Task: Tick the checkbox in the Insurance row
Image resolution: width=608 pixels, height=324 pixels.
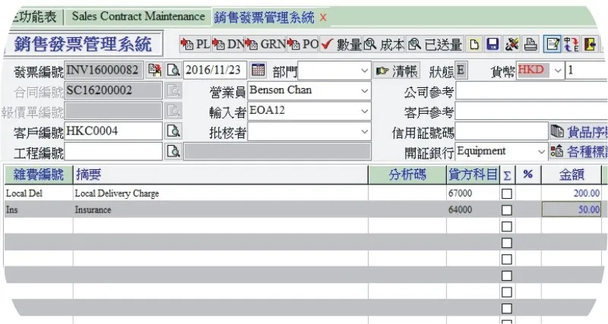Action: pyautogui.click(x=507, y=209)
